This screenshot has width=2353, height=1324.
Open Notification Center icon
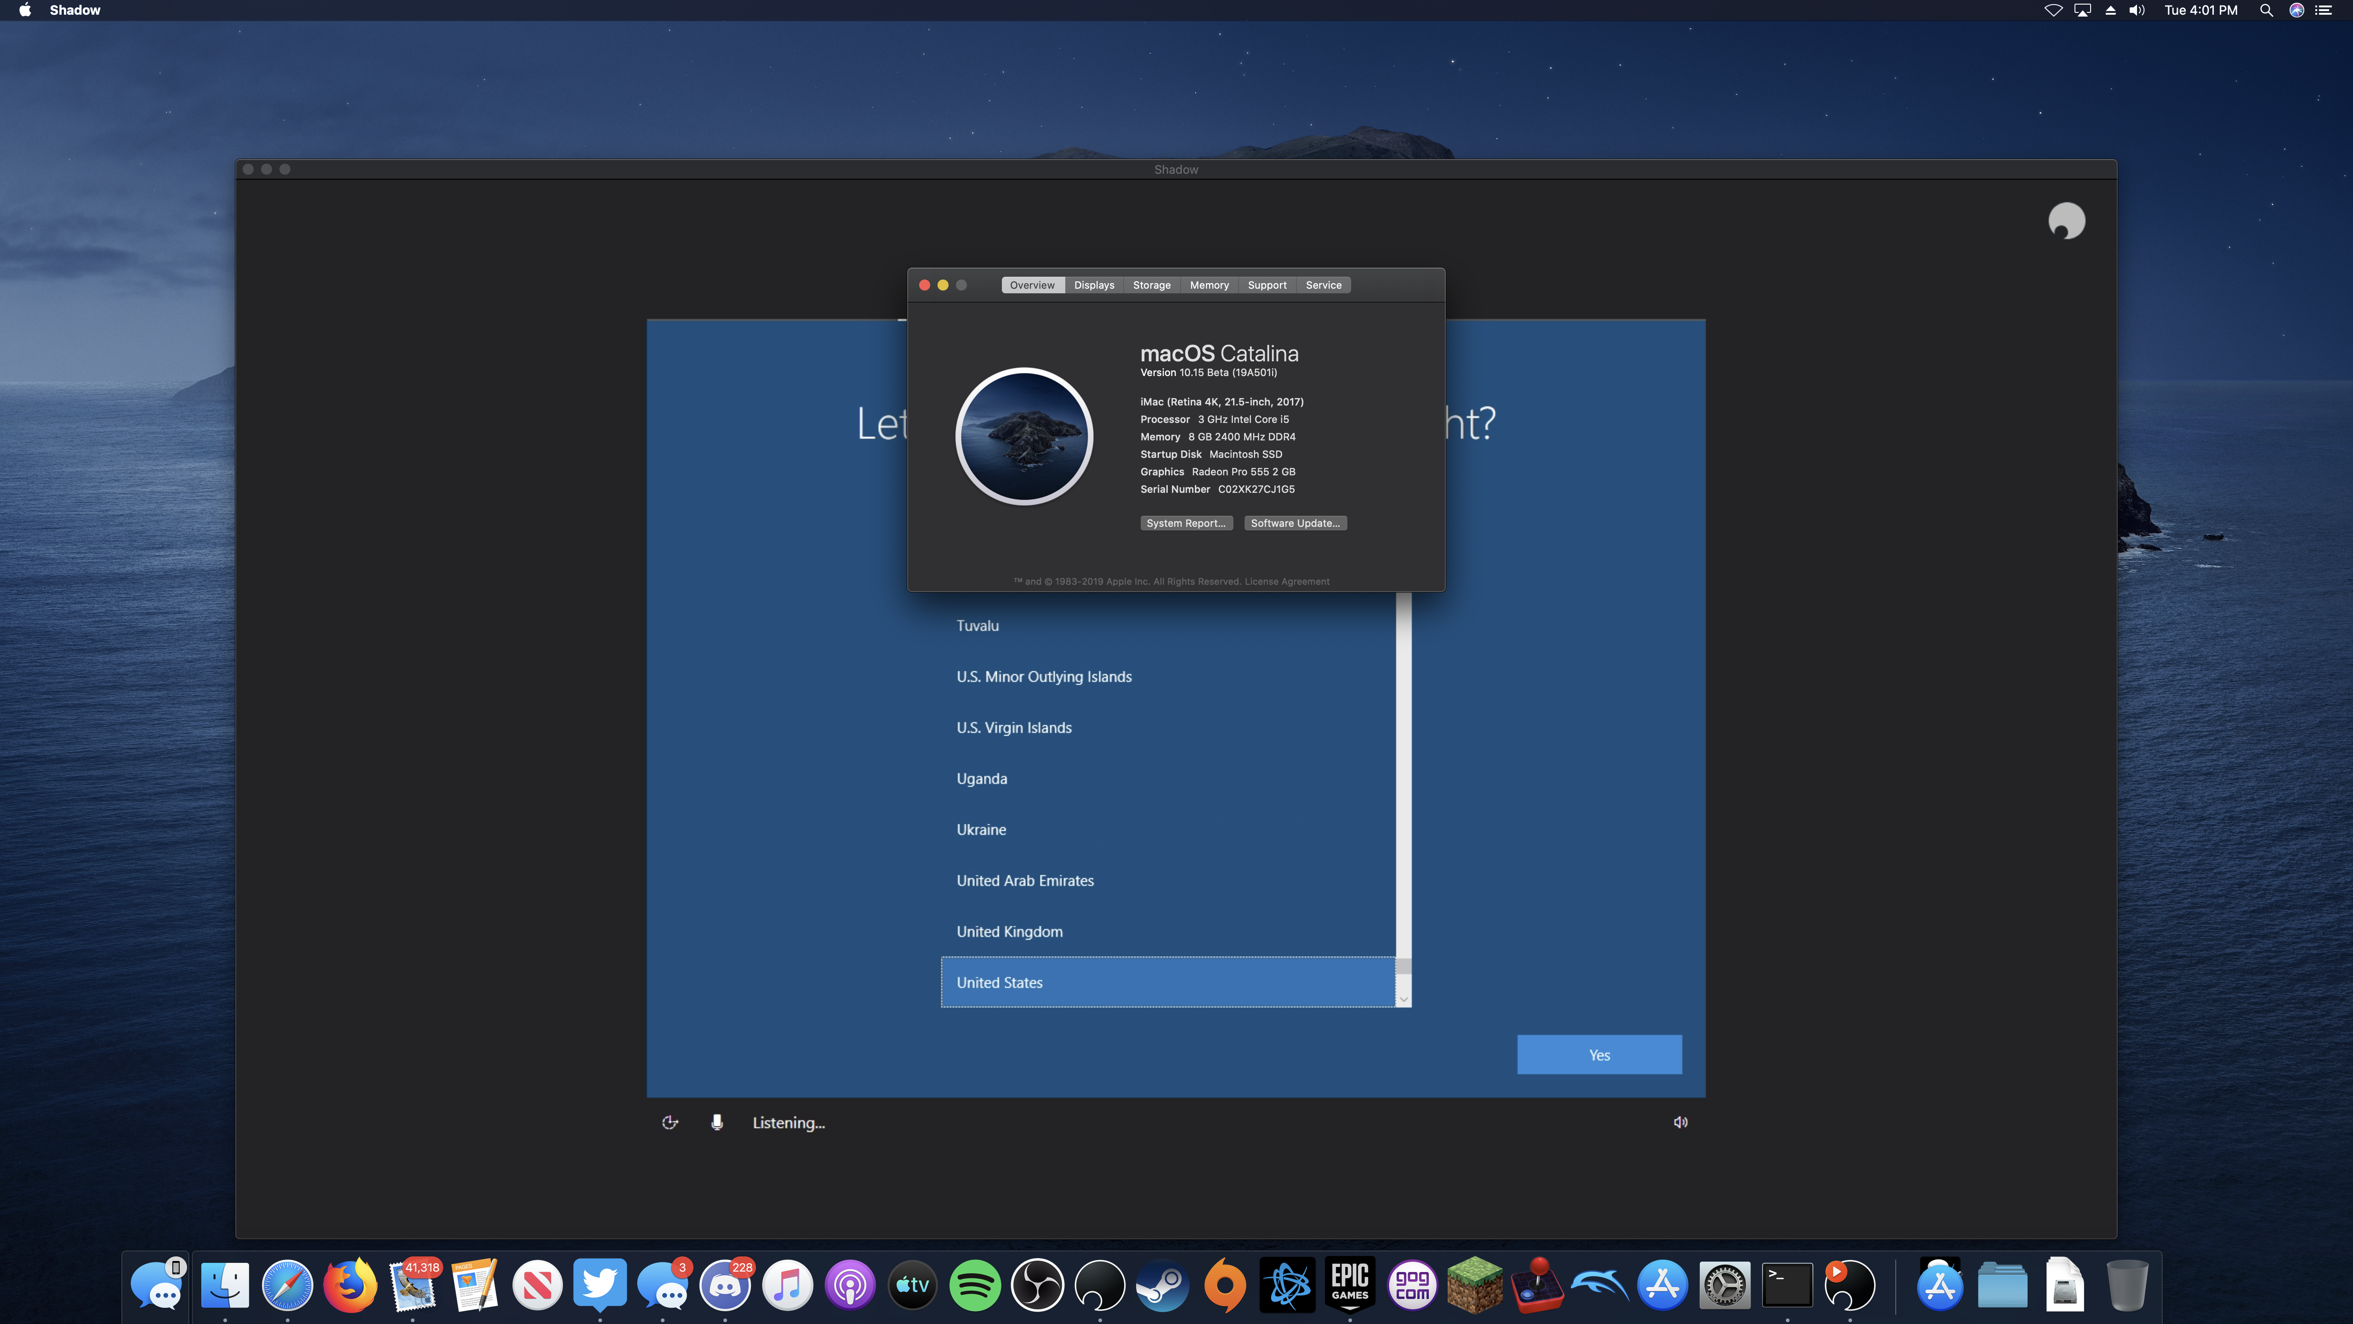coord(2324,10)
